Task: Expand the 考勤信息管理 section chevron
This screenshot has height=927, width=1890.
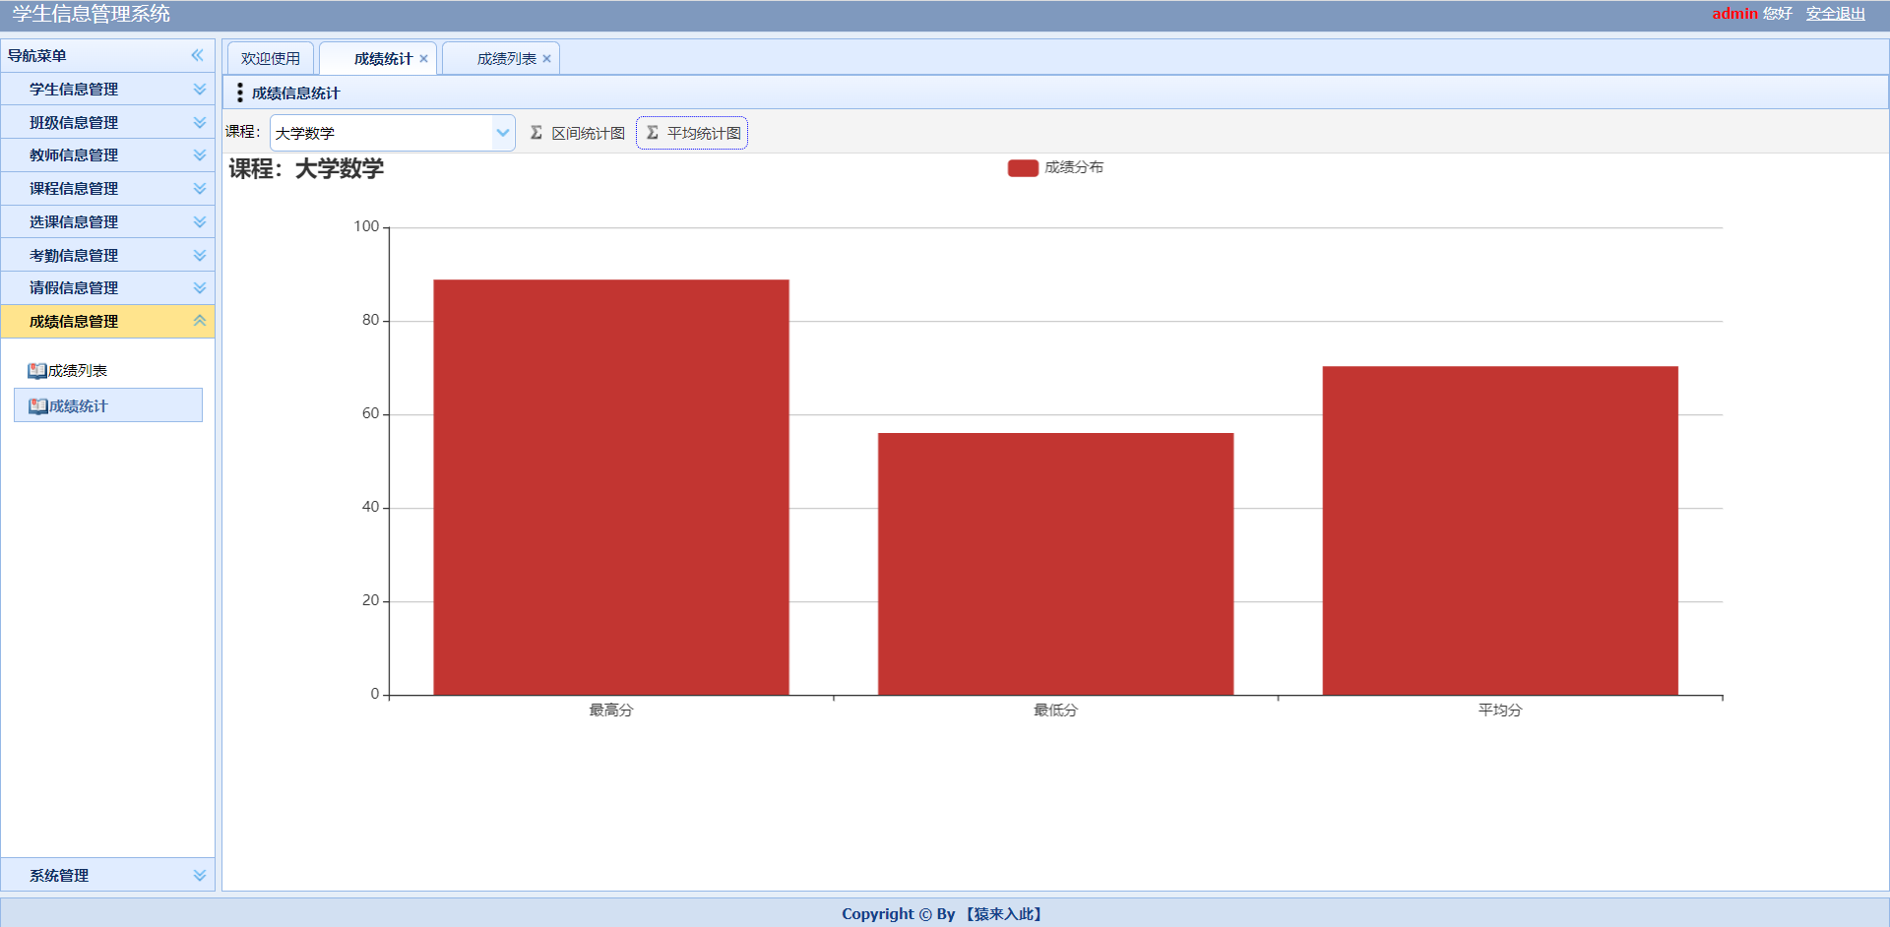Action: [200, 255]
